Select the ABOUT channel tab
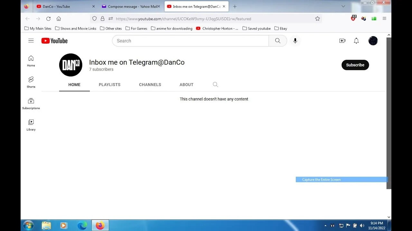This screenshot has width=412, height=231. [x=186, y=85]
